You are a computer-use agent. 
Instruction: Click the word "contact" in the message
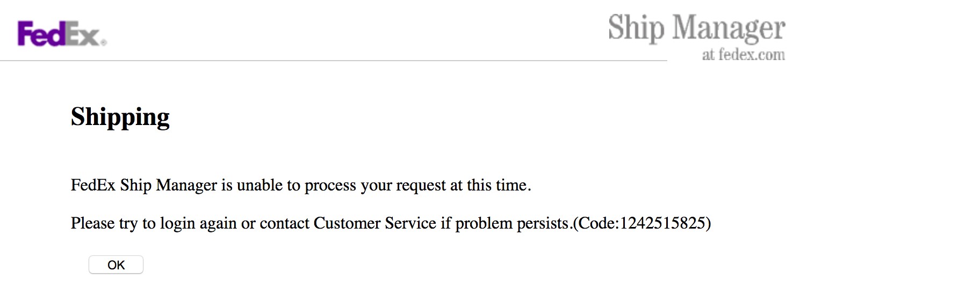[285, 223]
